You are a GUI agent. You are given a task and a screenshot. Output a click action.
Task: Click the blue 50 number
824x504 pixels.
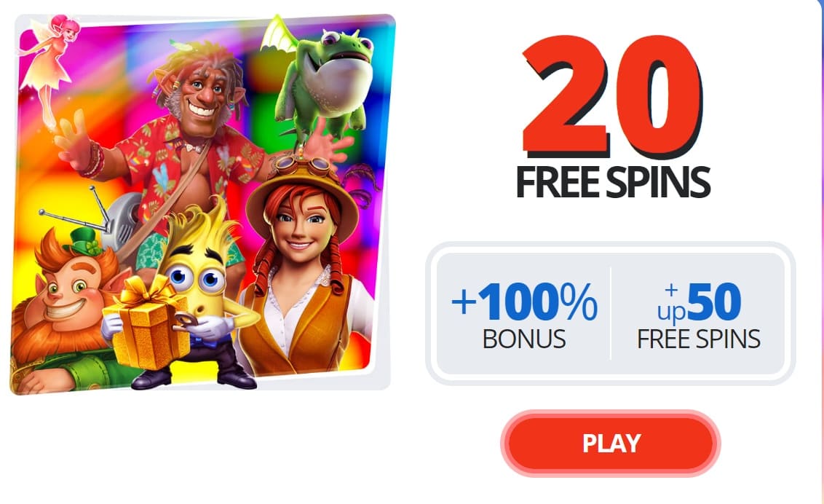point(713,302)
